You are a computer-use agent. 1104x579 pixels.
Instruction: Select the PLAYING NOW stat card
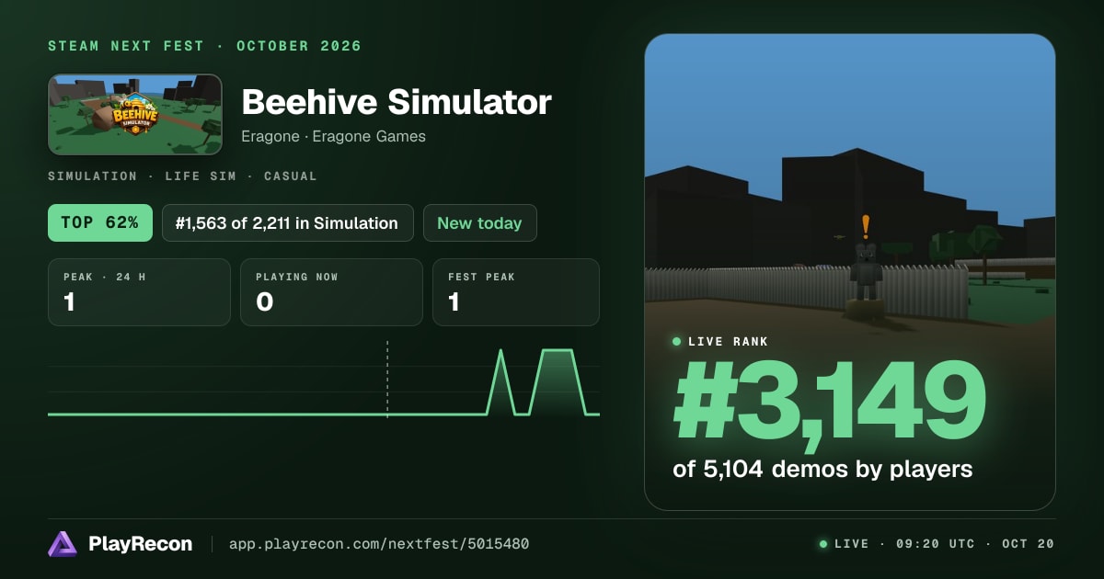click(331, 292)
